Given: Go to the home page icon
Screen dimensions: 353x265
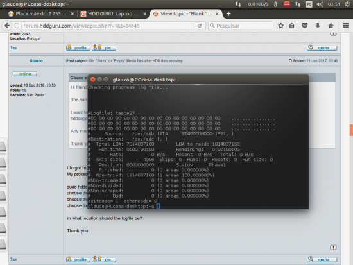Looking at the screenshot, I should [331, 26].
